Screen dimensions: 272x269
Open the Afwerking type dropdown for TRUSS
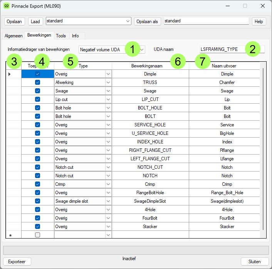click(x=108, y=82)
